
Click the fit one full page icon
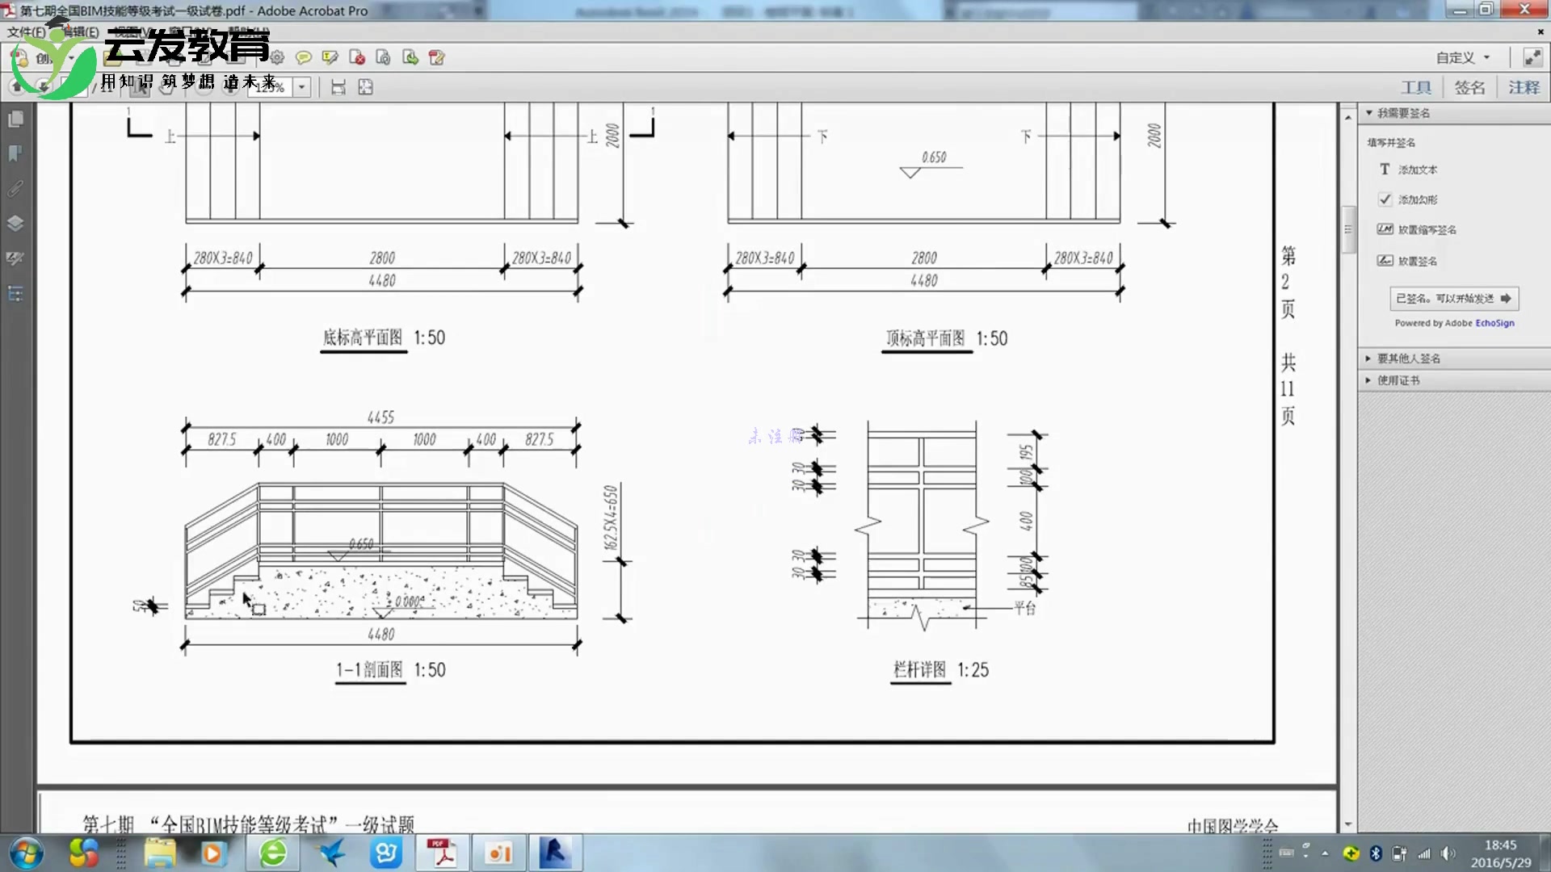click(x=365, y=87)
